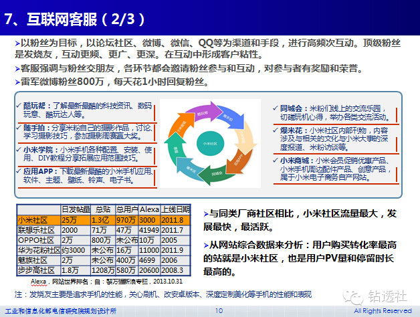Screen dimensions: 420x317
Task: Click the paragraph starting 从网站综合数据来分析
Action: (300, 258)
